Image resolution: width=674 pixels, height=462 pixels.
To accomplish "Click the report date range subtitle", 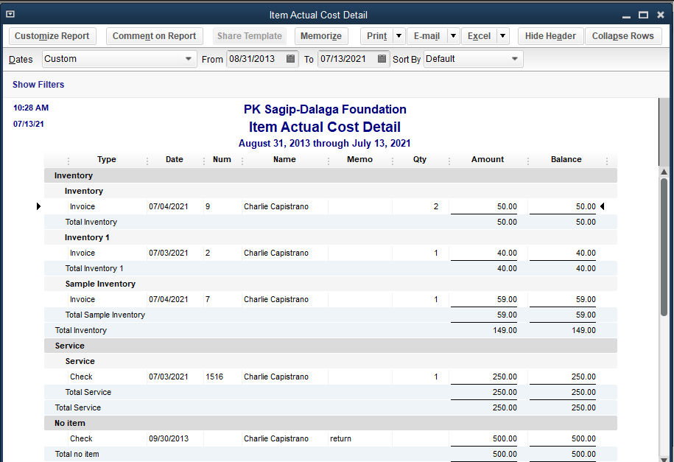I will [325, 143].
